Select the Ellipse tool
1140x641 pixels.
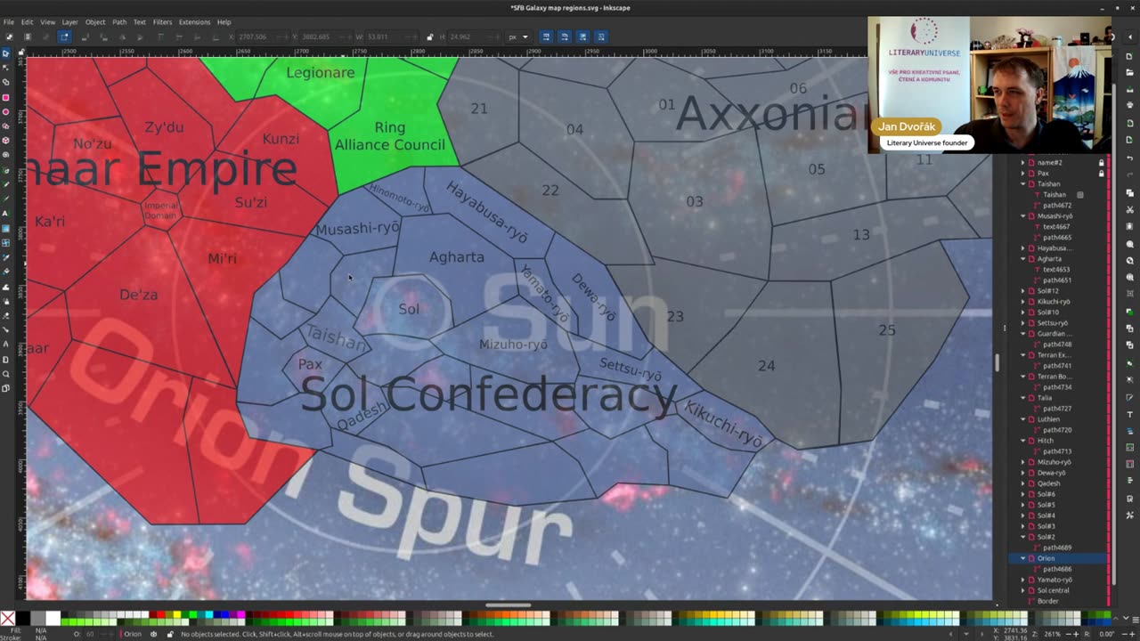pyautogui.click(x=5, y=111)
